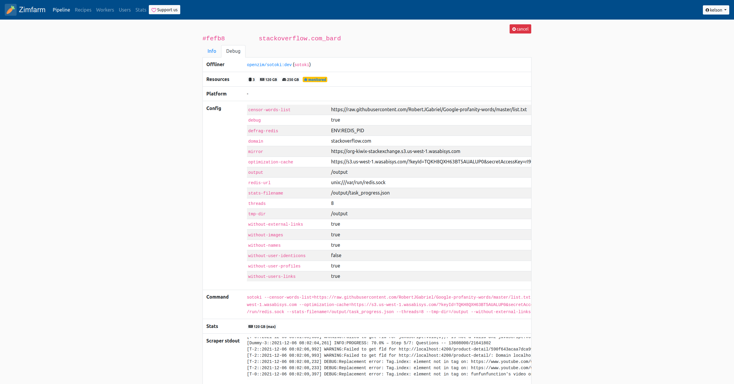
Task: Select the Debug tab
Action: pyautogui.click(x=233, y=51)
